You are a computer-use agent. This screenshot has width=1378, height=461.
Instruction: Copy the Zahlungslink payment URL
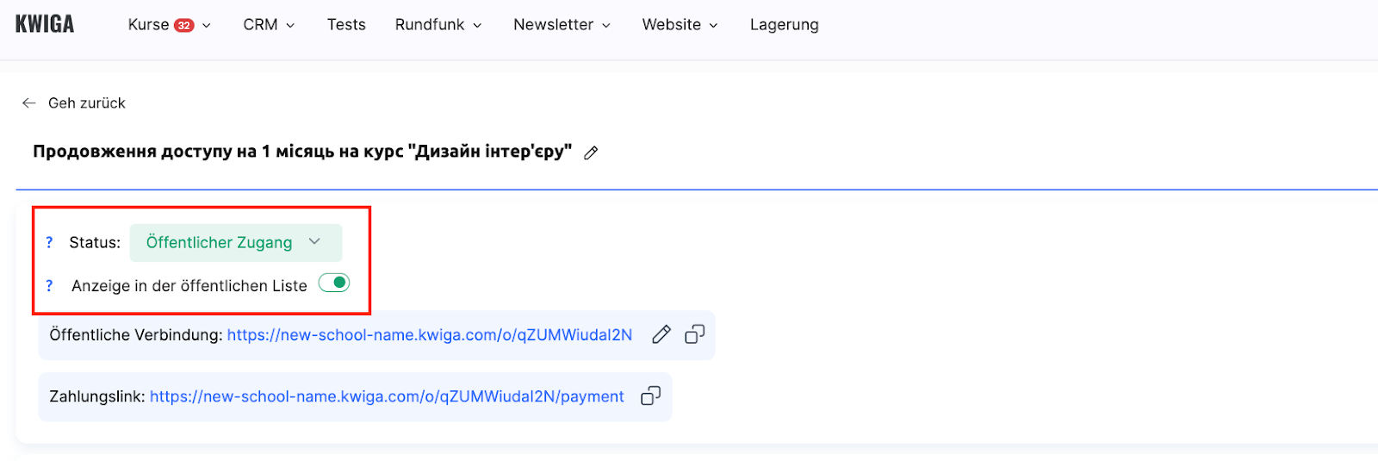pos(650,396)
